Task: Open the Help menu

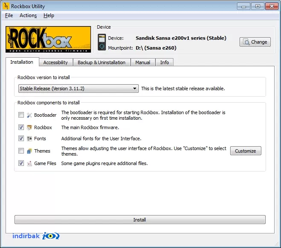Action: [x=49, y=15]
